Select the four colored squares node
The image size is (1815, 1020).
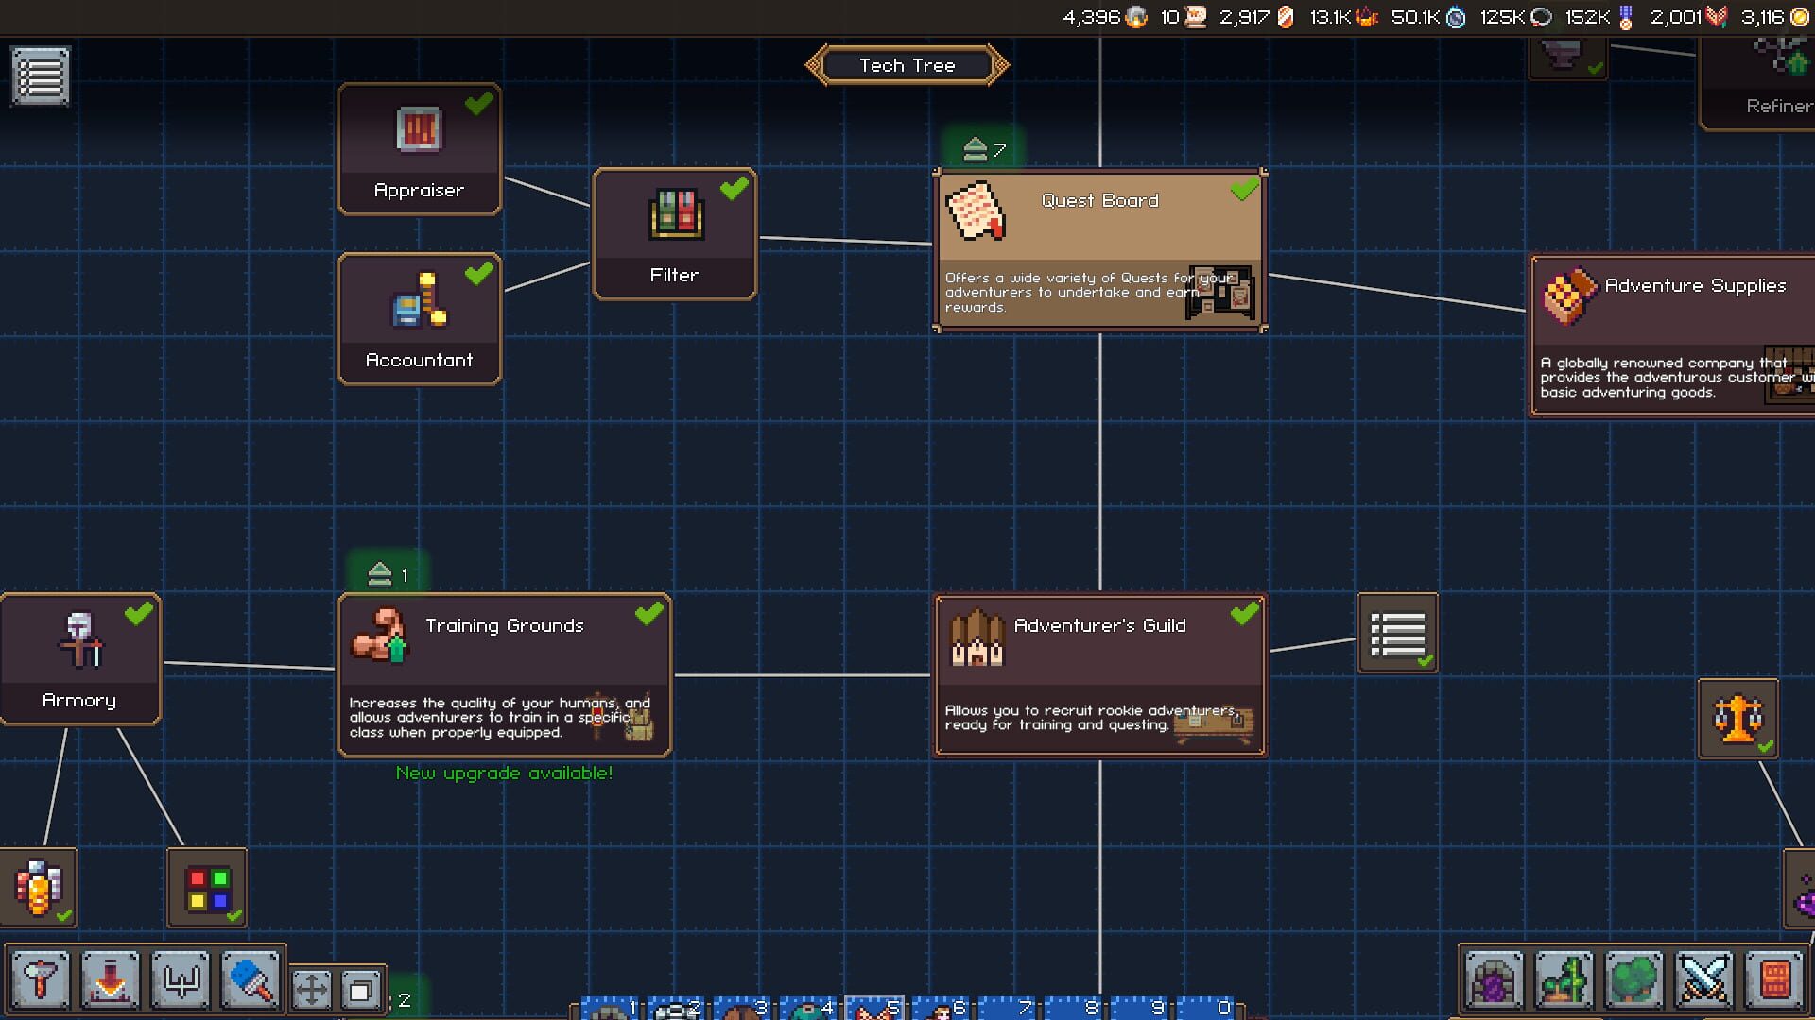click(207, 888)
